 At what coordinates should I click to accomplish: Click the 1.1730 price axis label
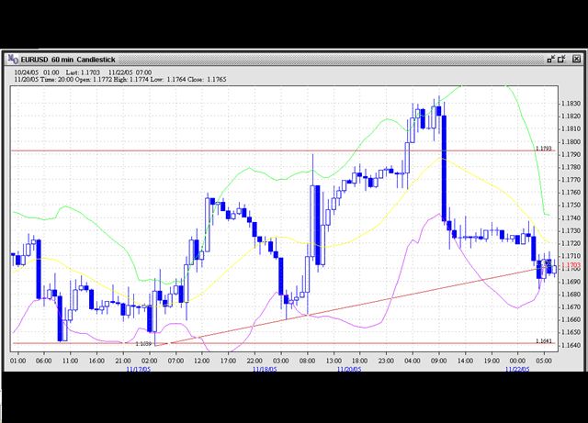pos(570,231)
